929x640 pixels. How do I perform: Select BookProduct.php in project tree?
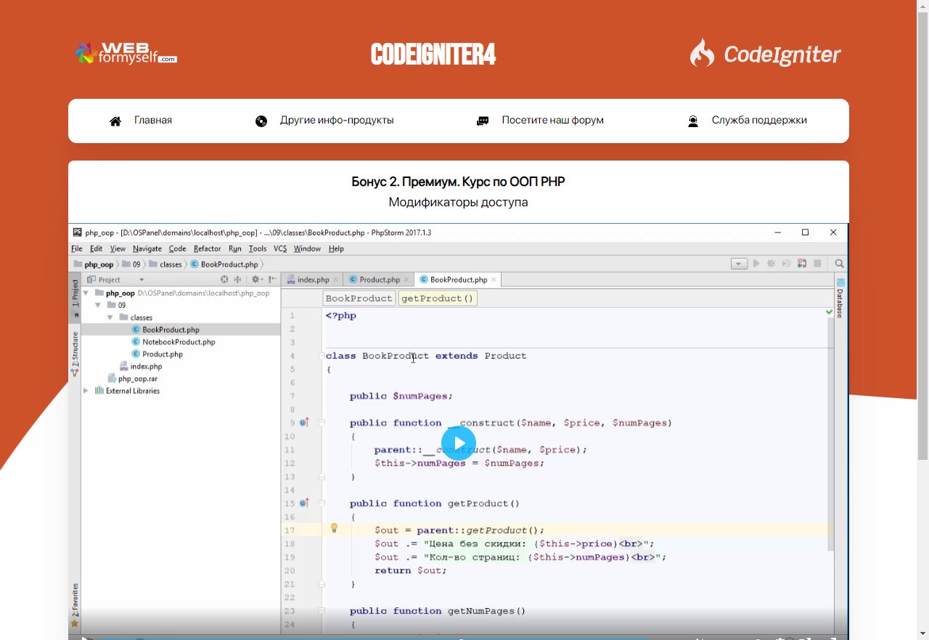pyautogui.click(x=171, y=330)
